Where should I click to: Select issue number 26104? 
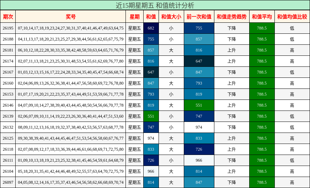click(x=8, y=171)
